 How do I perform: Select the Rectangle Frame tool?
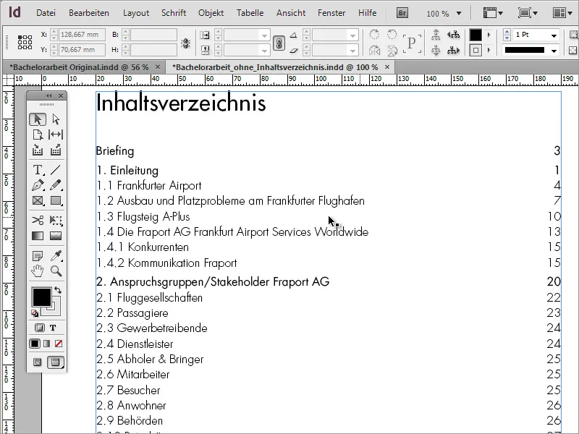38,200
